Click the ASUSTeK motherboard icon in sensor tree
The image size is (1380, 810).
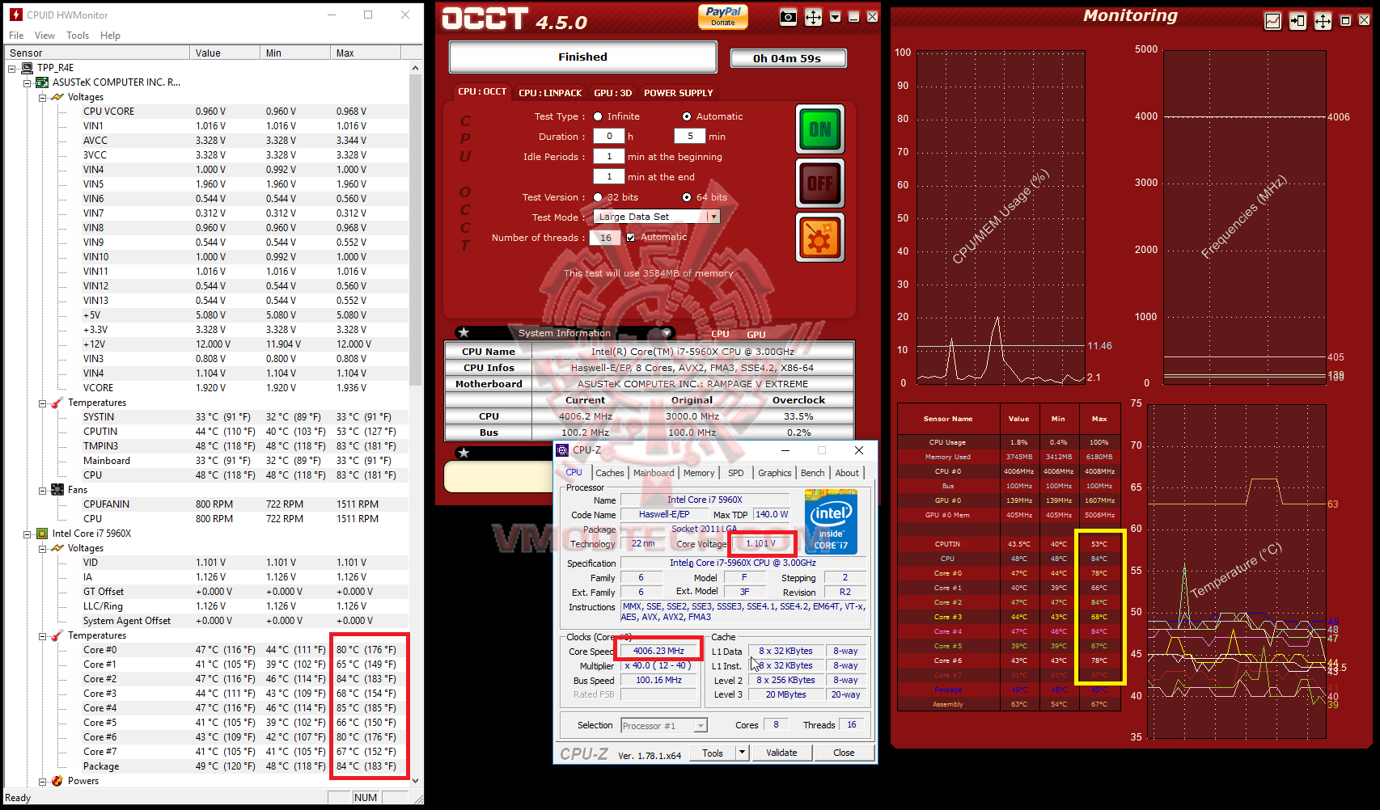(x=42, y=82)
